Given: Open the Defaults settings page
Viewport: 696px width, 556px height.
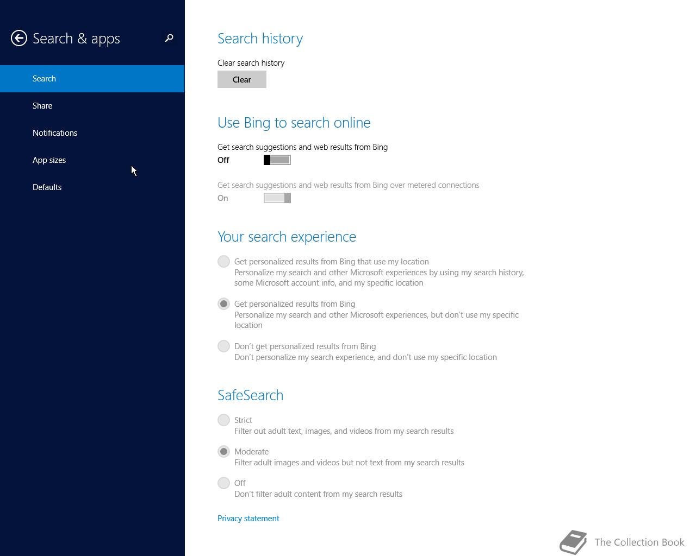Looking at the screenshot, I should tap(92, 187).
